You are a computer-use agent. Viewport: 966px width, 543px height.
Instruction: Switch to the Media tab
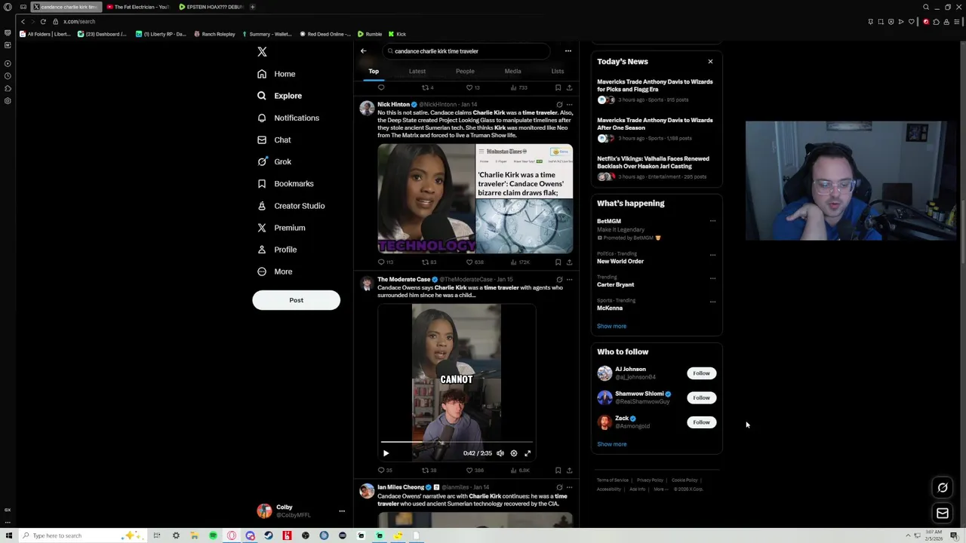point(512,71)
